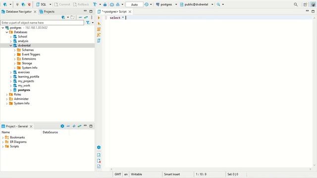Click the blue database search magnifier icon
317x178 pixels.
(x=218, y=4)
